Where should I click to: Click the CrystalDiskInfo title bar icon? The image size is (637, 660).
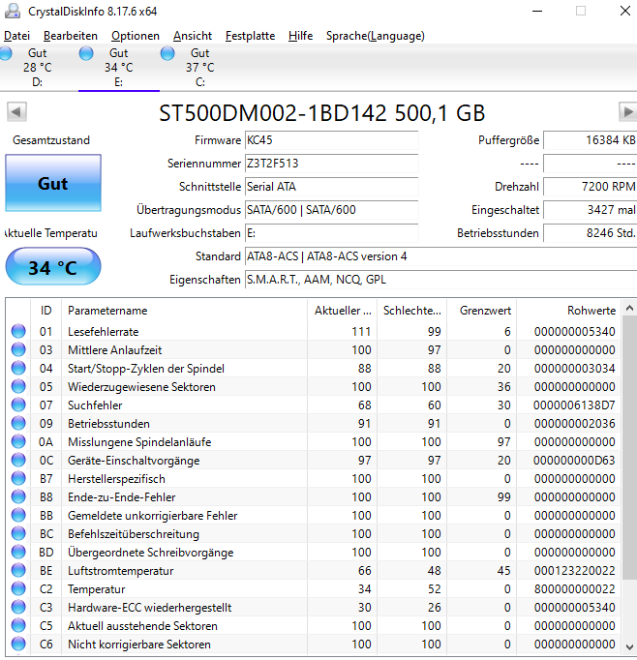pos(13,11)
